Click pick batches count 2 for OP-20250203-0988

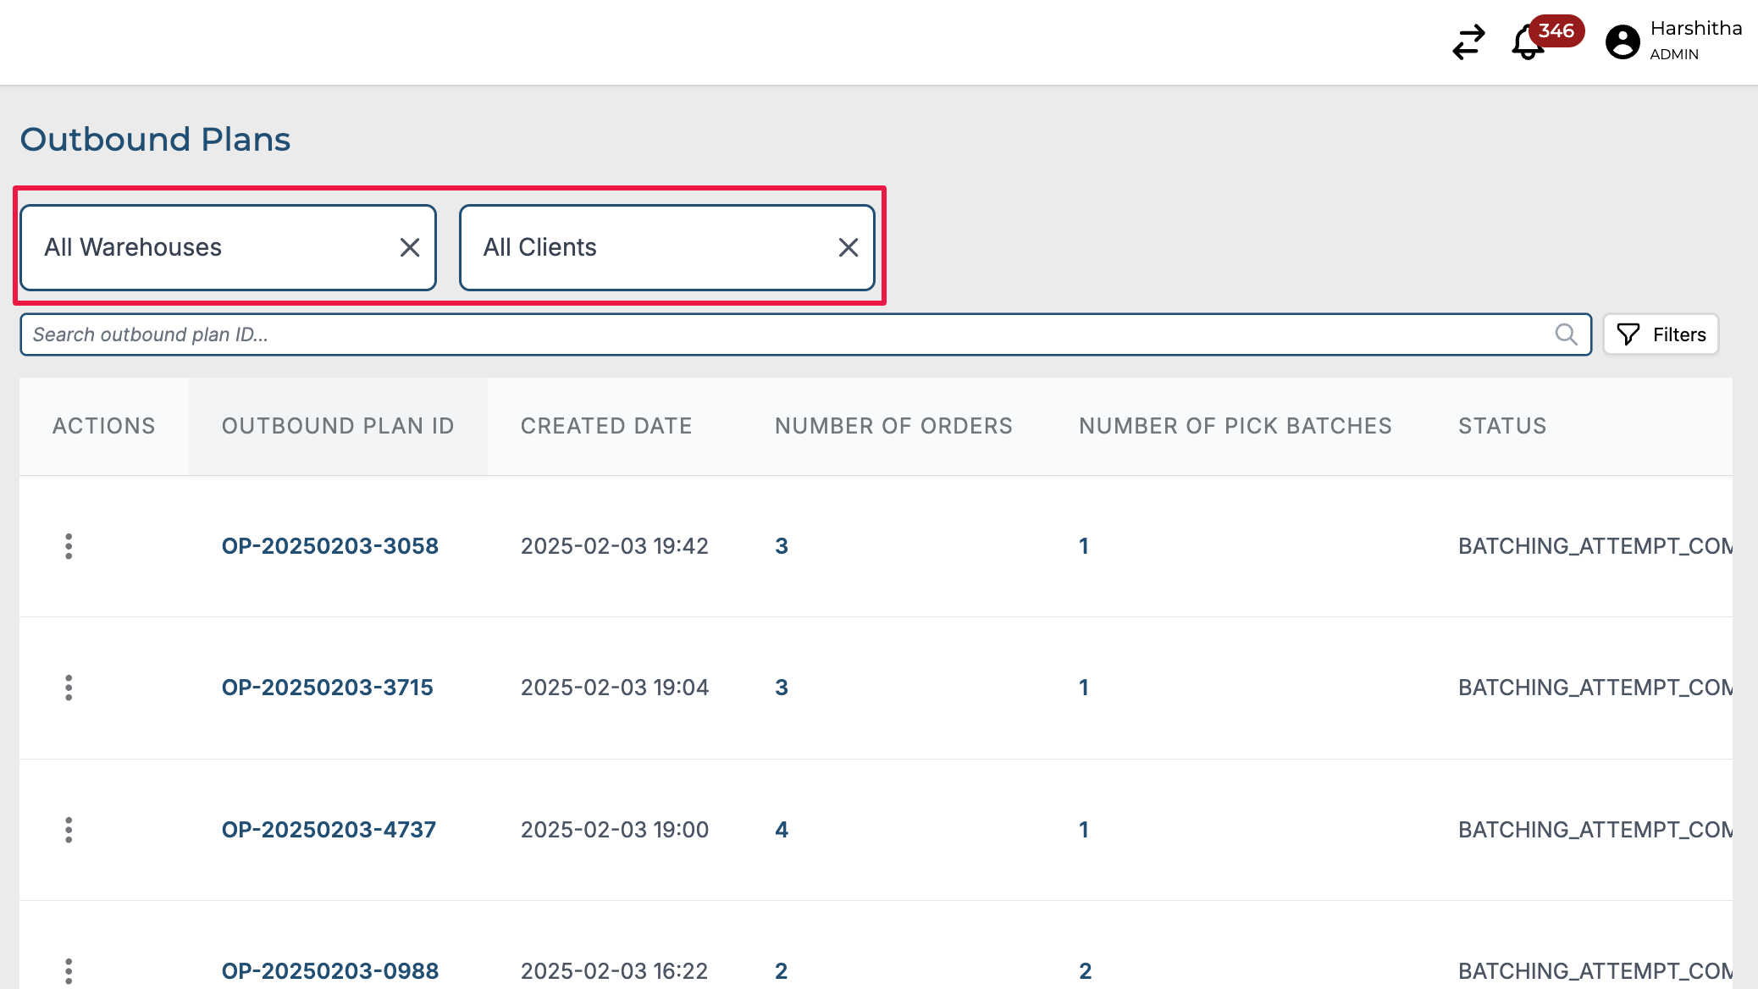pyautogui.click(x=1085, y=970)
